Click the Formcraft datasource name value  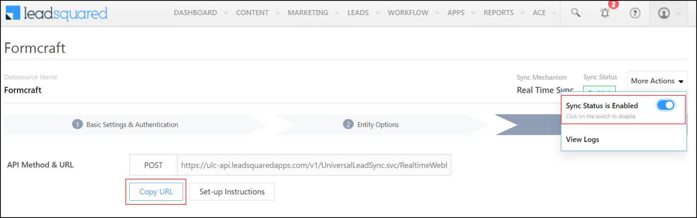coord(23,90)
